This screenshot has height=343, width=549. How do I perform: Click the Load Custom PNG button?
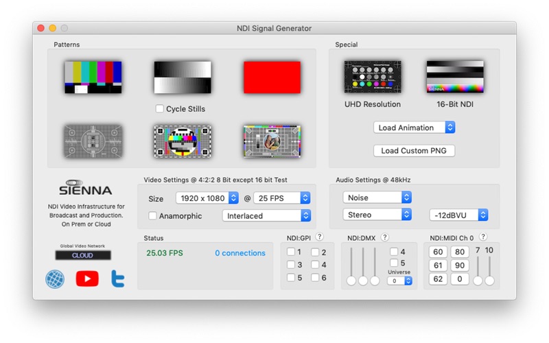tap(414, 150)
